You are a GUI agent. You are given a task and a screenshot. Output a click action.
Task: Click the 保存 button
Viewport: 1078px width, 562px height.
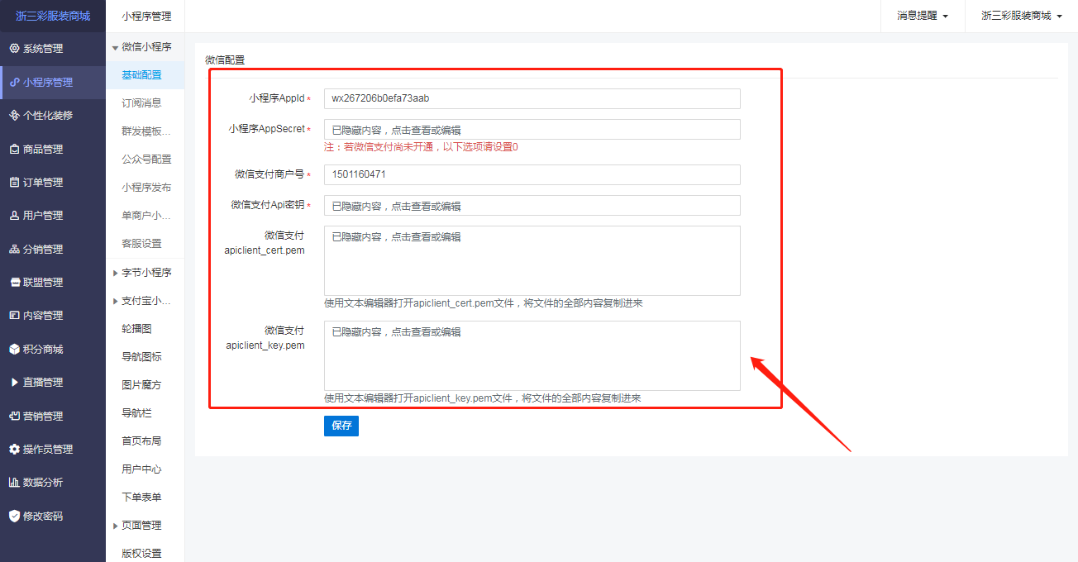pos(341,426)
